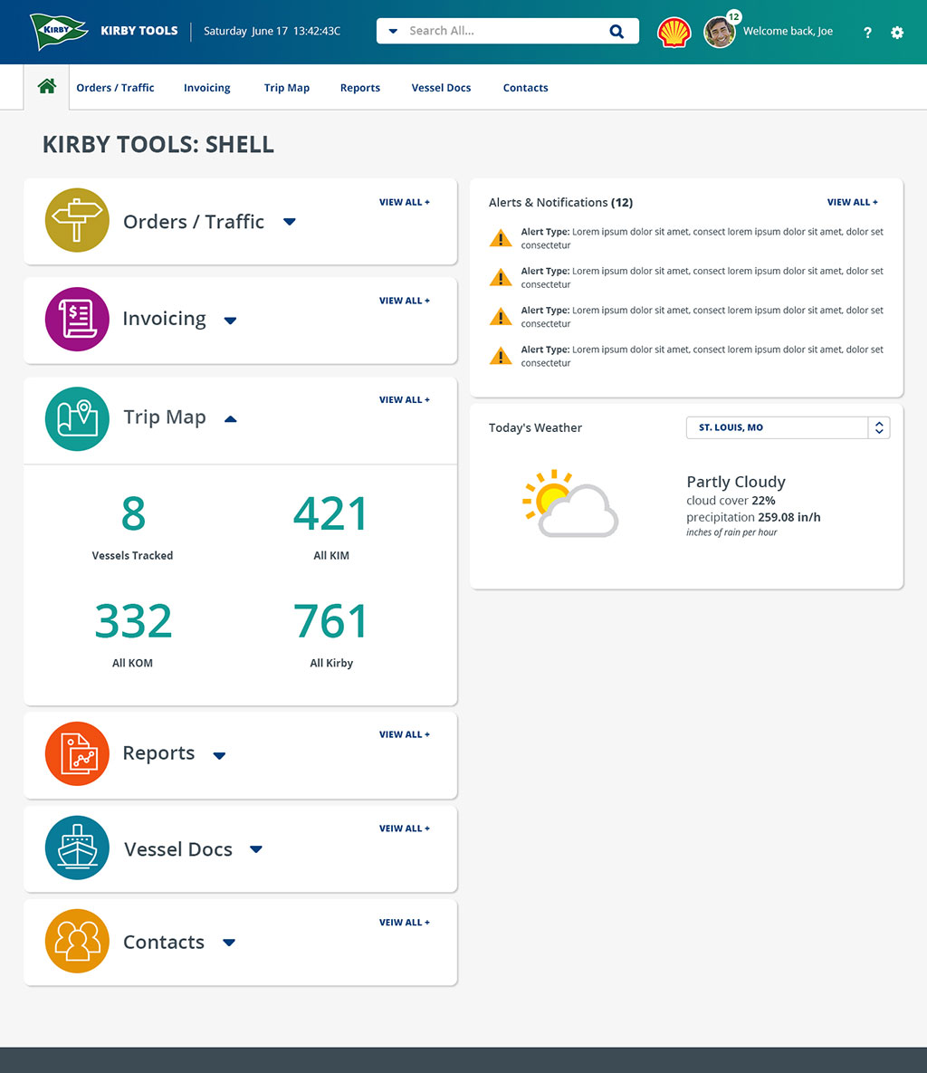Screen dimensions: 927x1073
Task: Click the Trip Map teal icon
Action: point(77,419)
